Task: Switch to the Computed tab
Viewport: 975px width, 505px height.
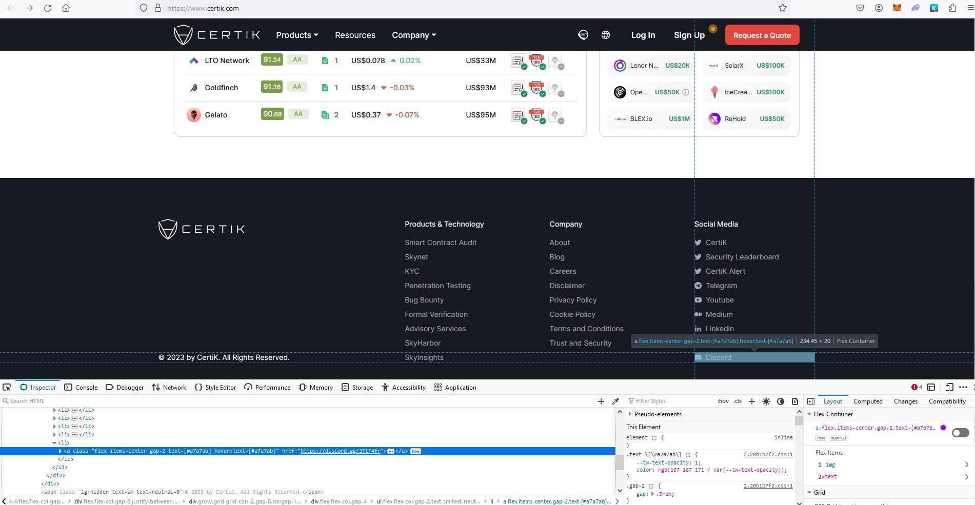Action: click(868, 401)
